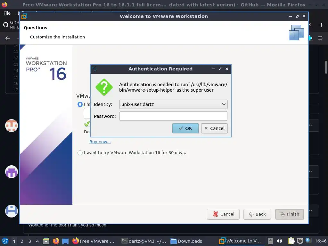This screenshot has height=246, width=328.
Task: Focus the Password input field
Action: tap(173, 116)
